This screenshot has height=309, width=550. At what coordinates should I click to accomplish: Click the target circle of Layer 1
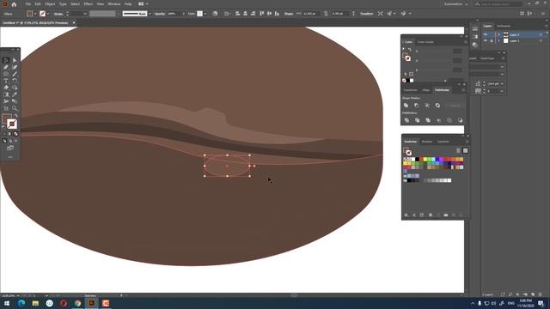(541, 41)
